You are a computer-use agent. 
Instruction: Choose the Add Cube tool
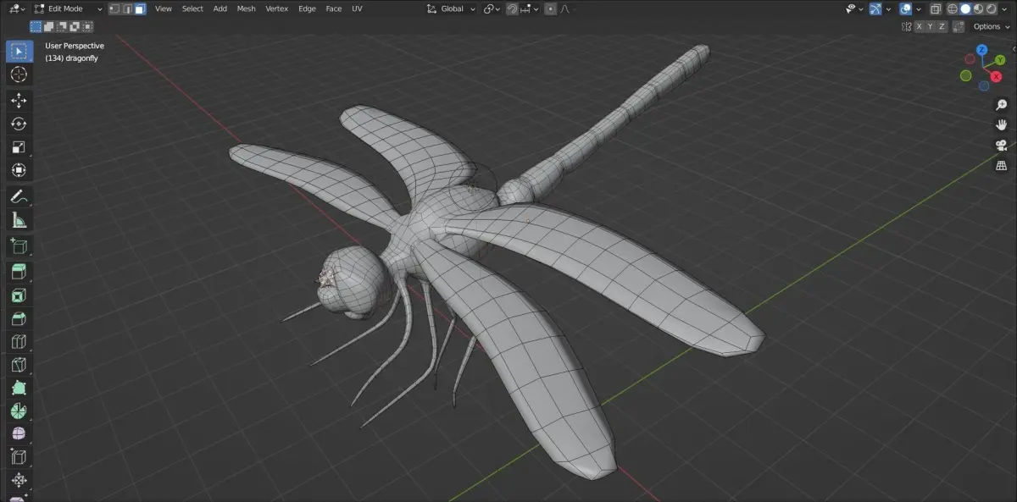(19, 246)
